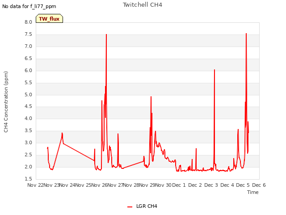Image resolution: width=286 pixels, height=215 pixels.
Task: Click the 4.5 y-axis tick label
Action: pos(28,107)
